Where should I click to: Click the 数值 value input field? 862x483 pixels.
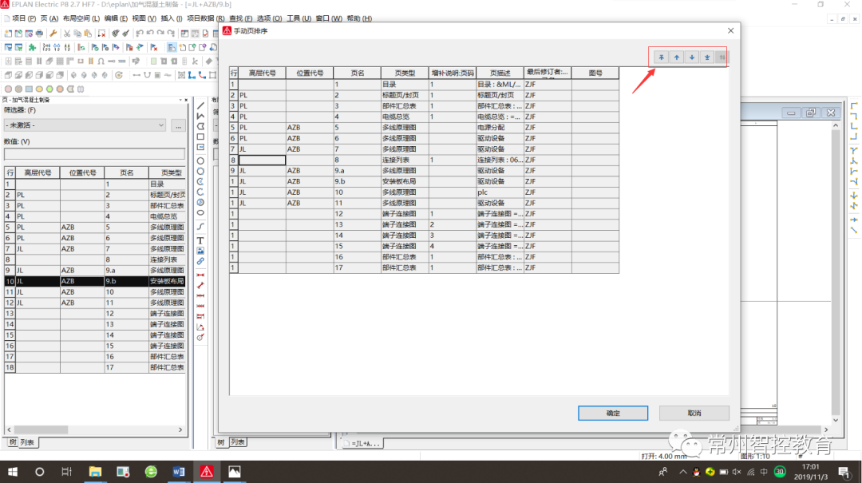[94, 153]
